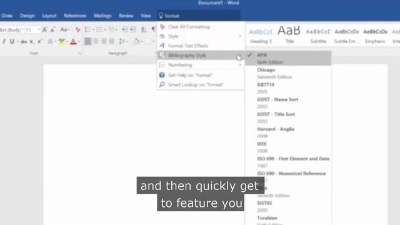Toggle subscript formatting
Viewport: 400px width, 225px height.
32,42
